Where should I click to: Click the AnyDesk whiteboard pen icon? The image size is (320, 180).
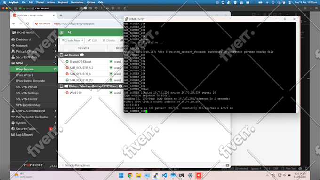coord(125,8)
